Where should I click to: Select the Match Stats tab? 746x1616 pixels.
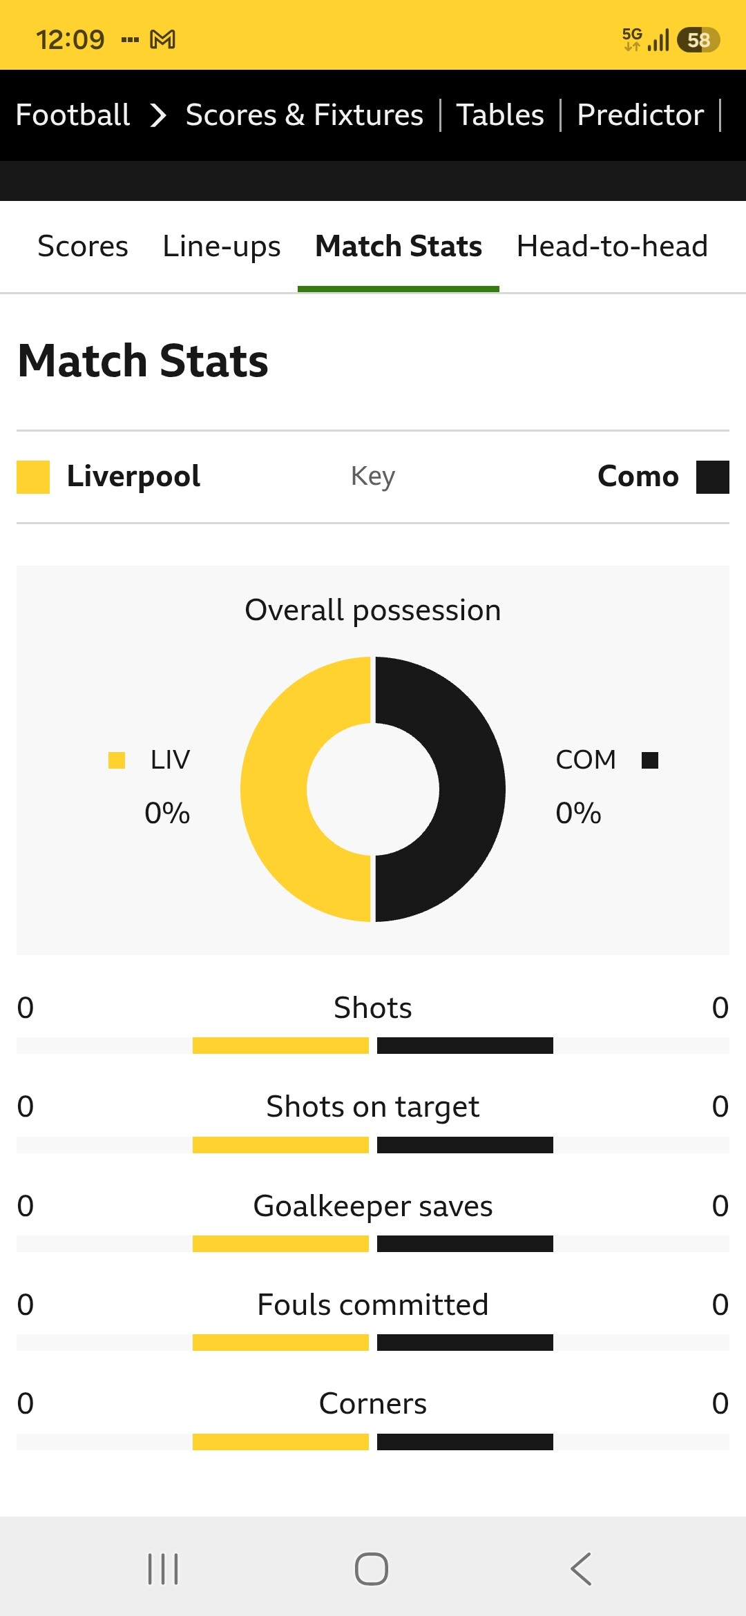coord(399,247)
